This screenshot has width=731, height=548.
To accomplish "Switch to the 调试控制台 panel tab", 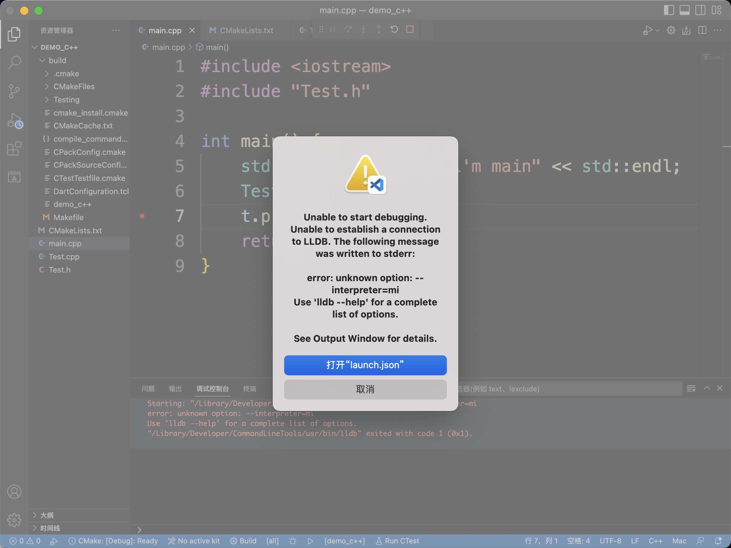I will (213, 389).
